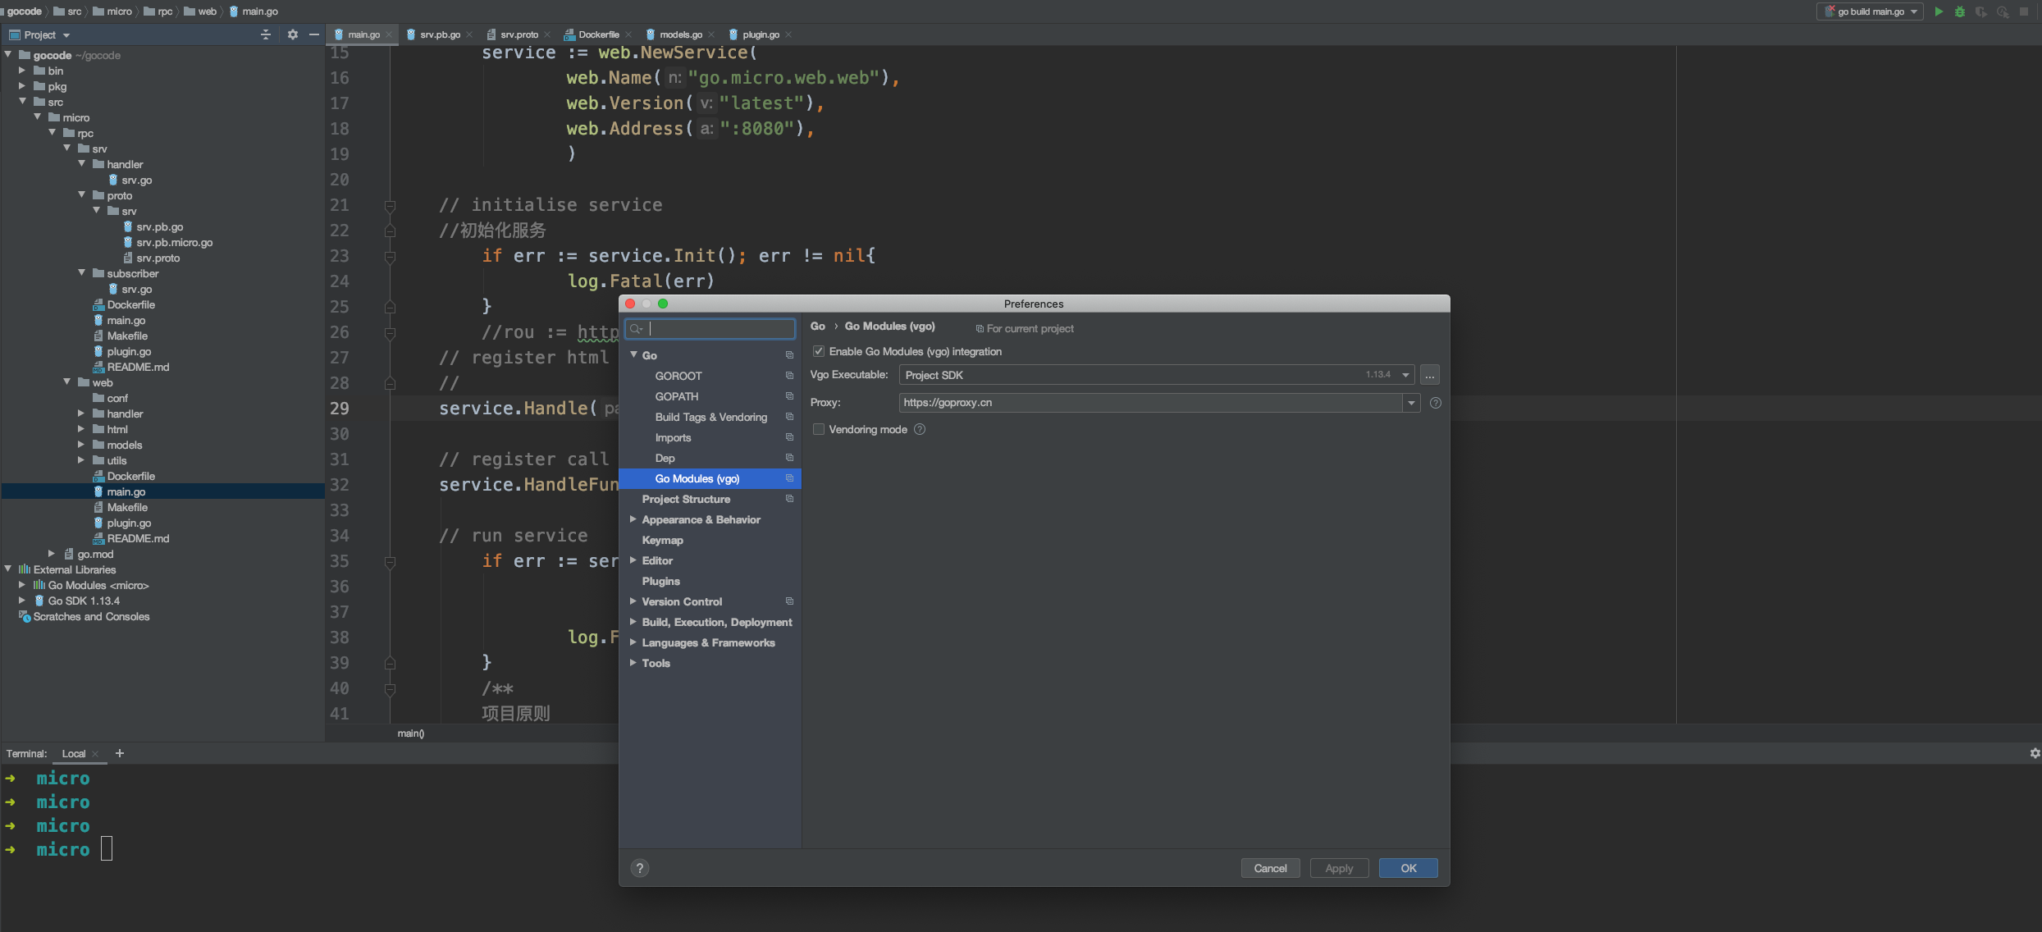The height and width of the screenshot is (932, 2042).
Task: Click the Run with Coverage icon
Action: coord(1981,11)
